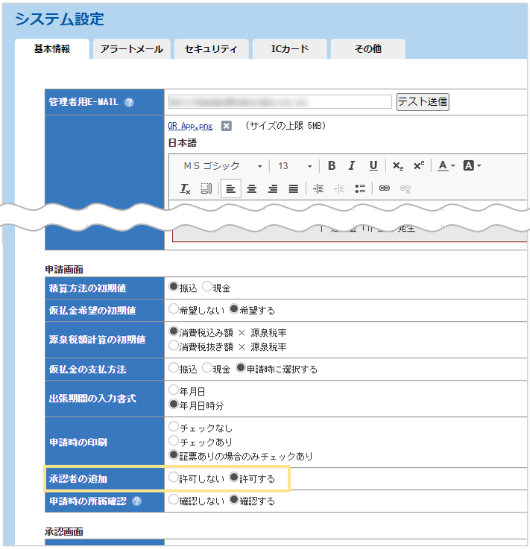The image size is (530, 549).
Task: Apply subscript formatting
Action: pos(398,165)
